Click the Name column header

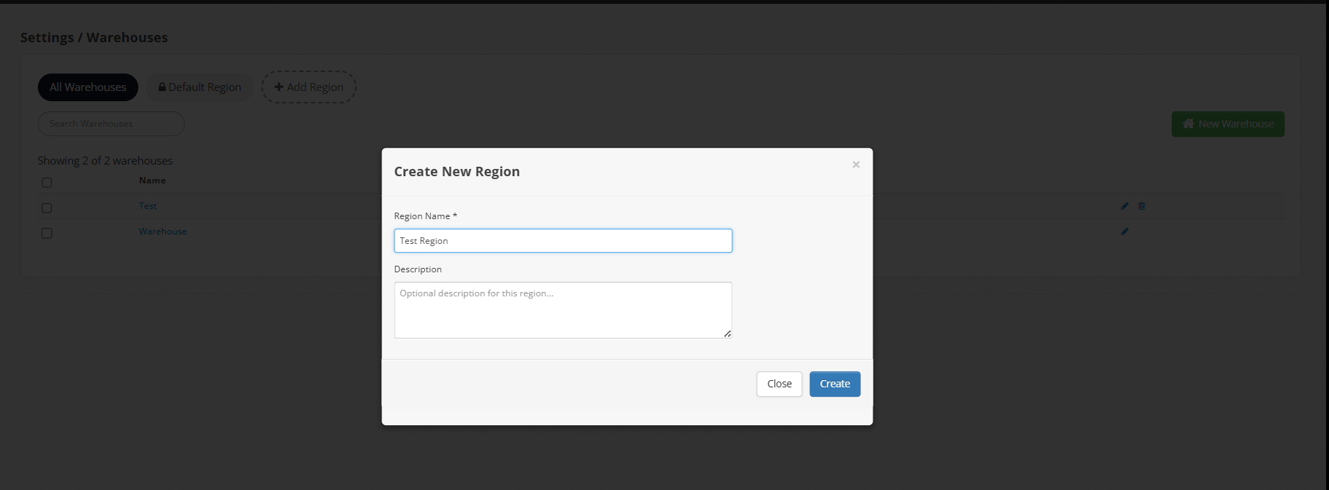click(152, 181)
